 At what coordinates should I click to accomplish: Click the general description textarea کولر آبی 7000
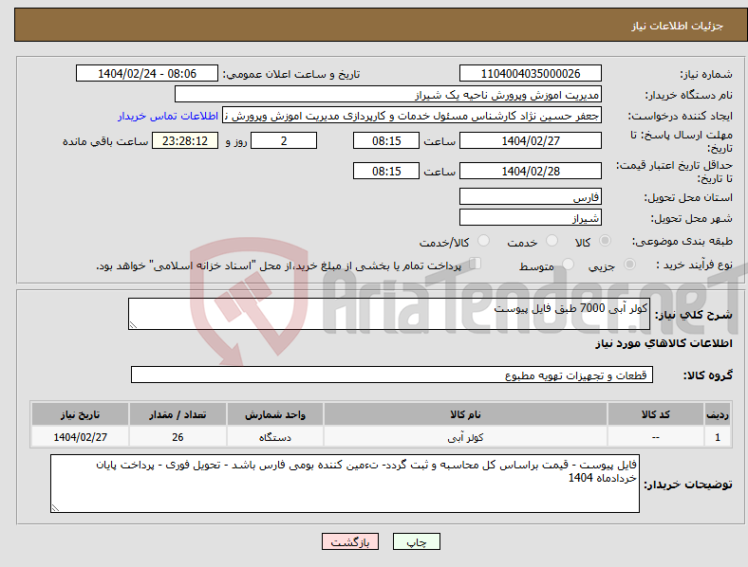[x=389, y=314]
